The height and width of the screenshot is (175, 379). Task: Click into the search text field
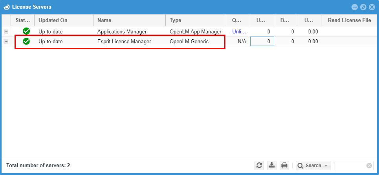[350, 166]
